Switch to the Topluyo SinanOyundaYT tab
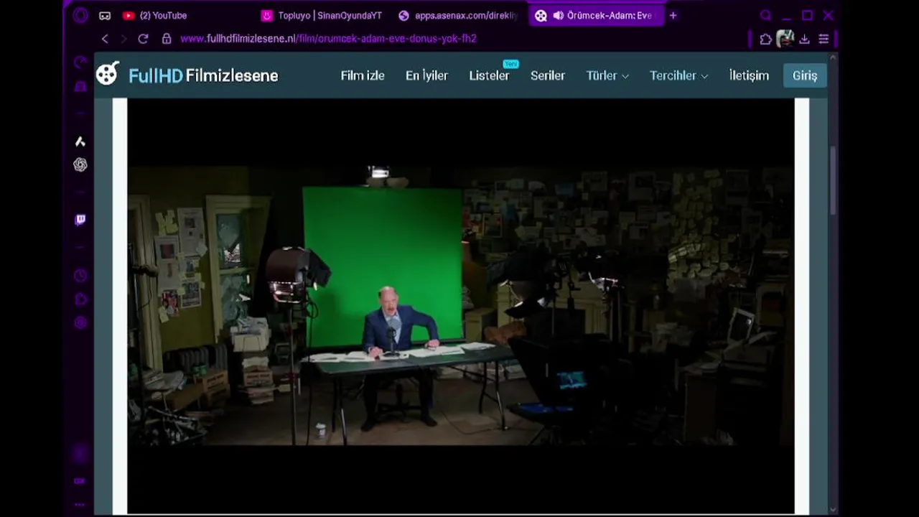 [322, 15]
